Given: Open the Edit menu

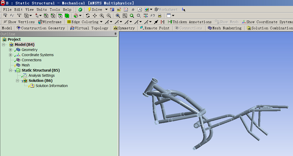Looking at the screenshot, I should [18, 10].
